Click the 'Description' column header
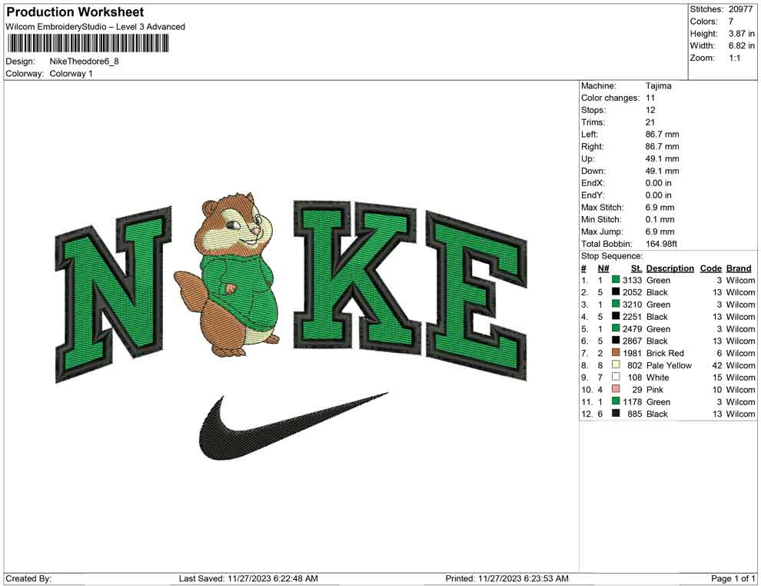Screen dimensions: 761x586 coord(670,268)
